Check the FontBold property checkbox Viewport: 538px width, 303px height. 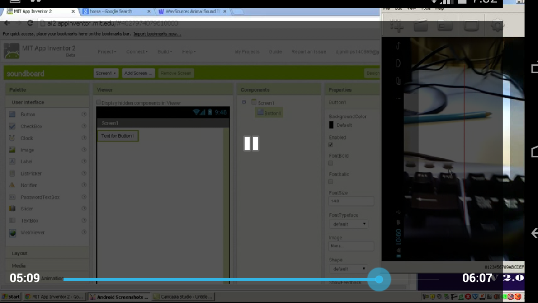tap(331, 163)
